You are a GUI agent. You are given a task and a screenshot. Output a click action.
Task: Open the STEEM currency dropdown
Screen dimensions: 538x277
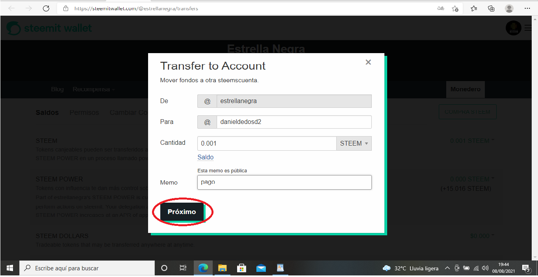(x=354, y=144)
